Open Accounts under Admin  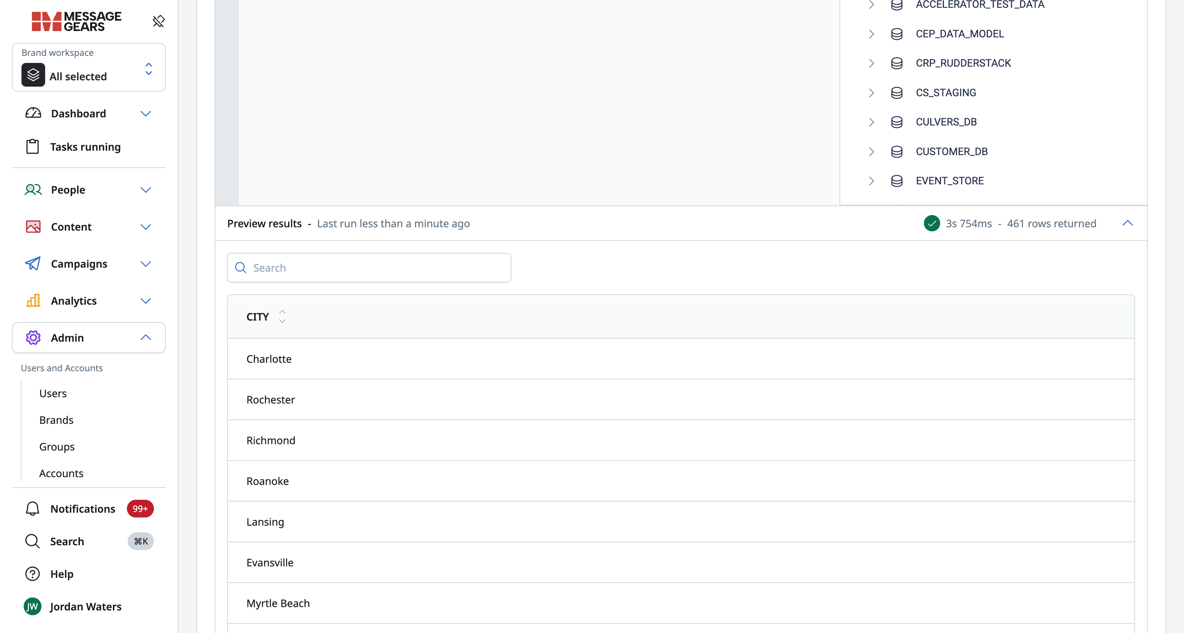pyautogui.click(x=61, y=473)
